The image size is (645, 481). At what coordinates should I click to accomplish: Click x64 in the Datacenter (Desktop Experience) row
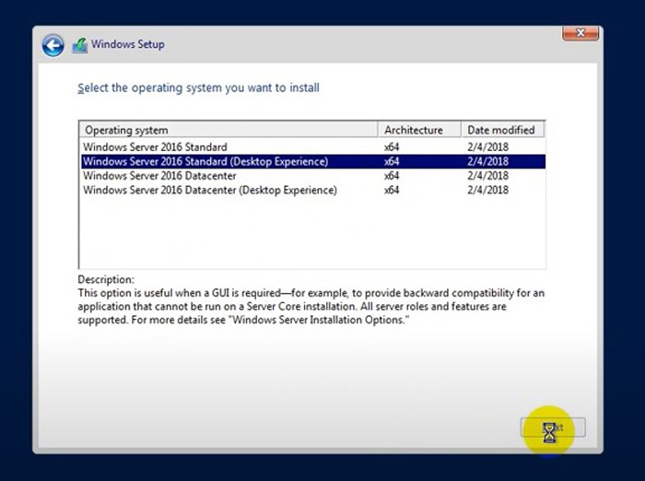392,190
